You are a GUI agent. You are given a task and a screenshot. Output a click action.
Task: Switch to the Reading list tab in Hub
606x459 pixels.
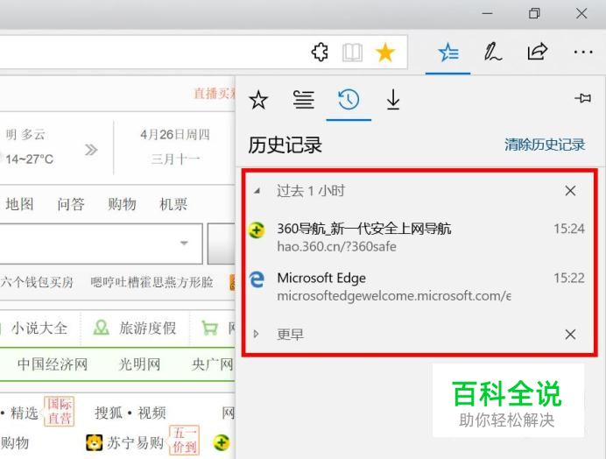tap(303, 99)
